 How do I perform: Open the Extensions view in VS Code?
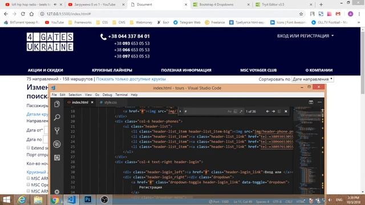(x=57, y=158)
